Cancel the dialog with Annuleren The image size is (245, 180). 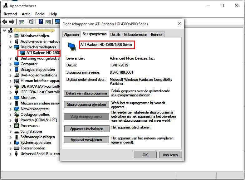coord(170,155)
